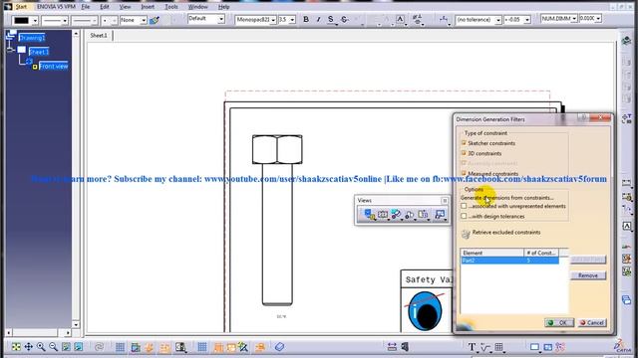Click the Sketcher grid icon in bottom toolbar
The image size is (638, 358).
coord(120,347)
